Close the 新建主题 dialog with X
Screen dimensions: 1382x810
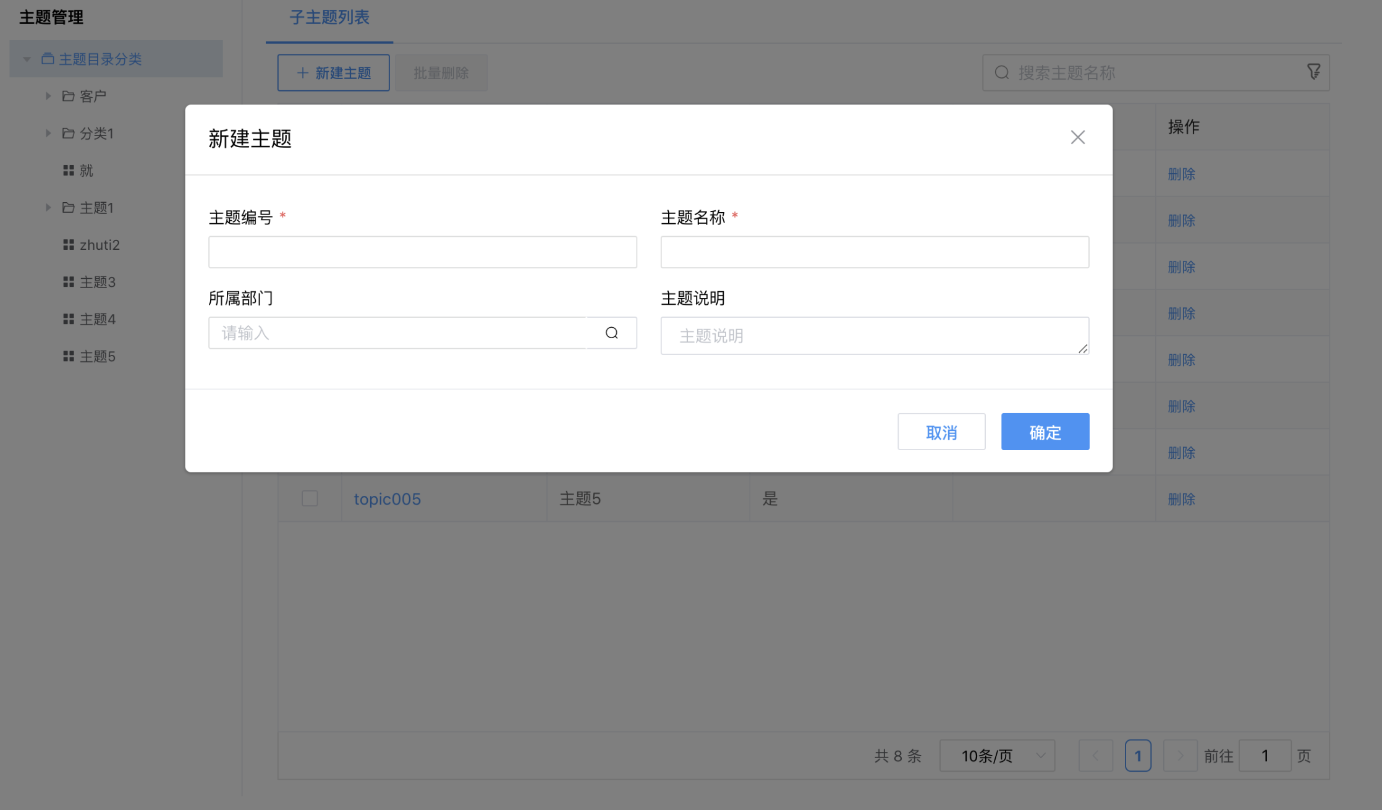click(x=1077, y=137)
